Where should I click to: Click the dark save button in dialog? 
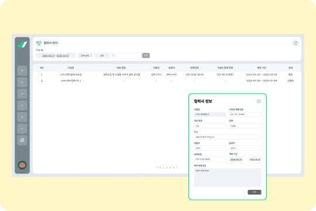pos(255,192)
